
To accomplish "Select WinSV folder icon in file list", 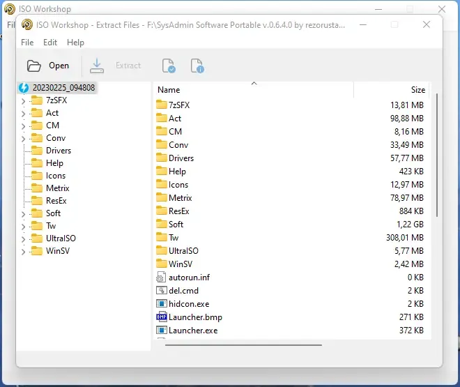I will [x=162, y=263].
